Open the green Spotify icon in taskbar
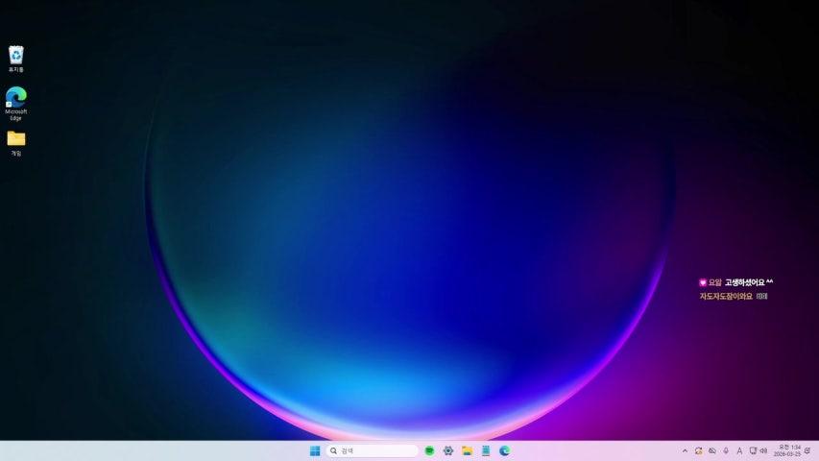The width and height of the screenshot is (819, 461). (429, 450)
